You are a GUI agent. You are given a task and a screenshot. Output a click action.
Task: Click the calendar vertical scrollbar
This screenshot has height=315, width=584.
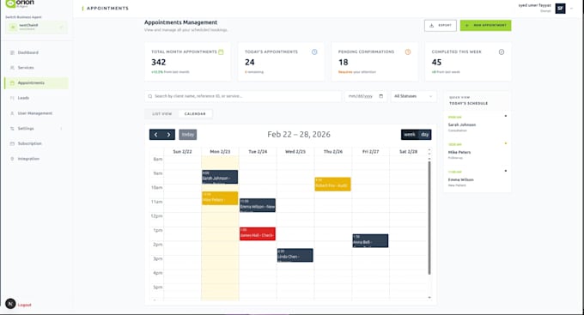pyautogui.click(x=429, y=218)
